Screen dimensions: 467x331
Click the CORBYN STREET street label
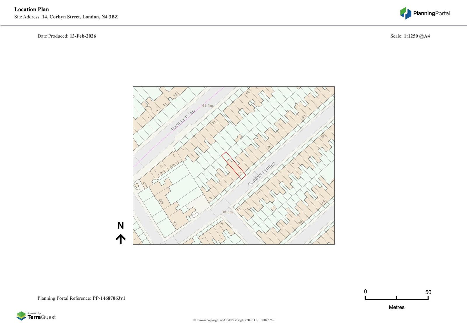coord(262,174)
